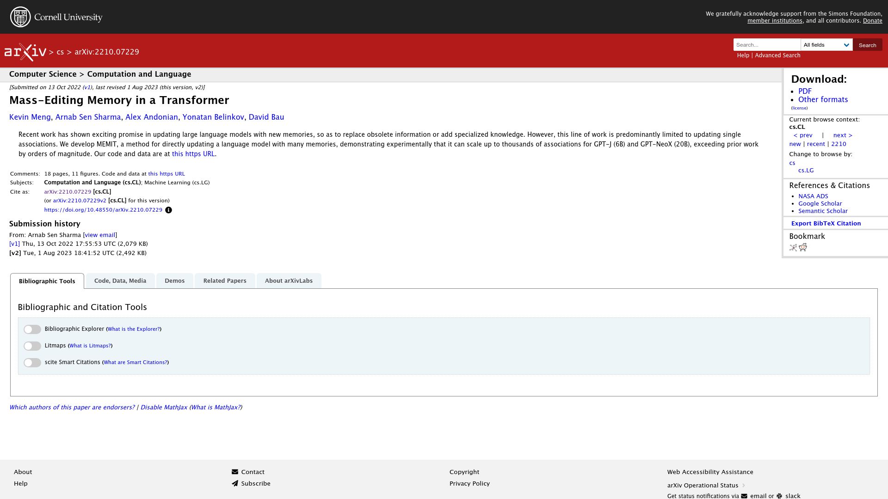Bookmark paper on BibSonomy icon
Viewport: 888px width, 499px height.
(x=793, y=248)
